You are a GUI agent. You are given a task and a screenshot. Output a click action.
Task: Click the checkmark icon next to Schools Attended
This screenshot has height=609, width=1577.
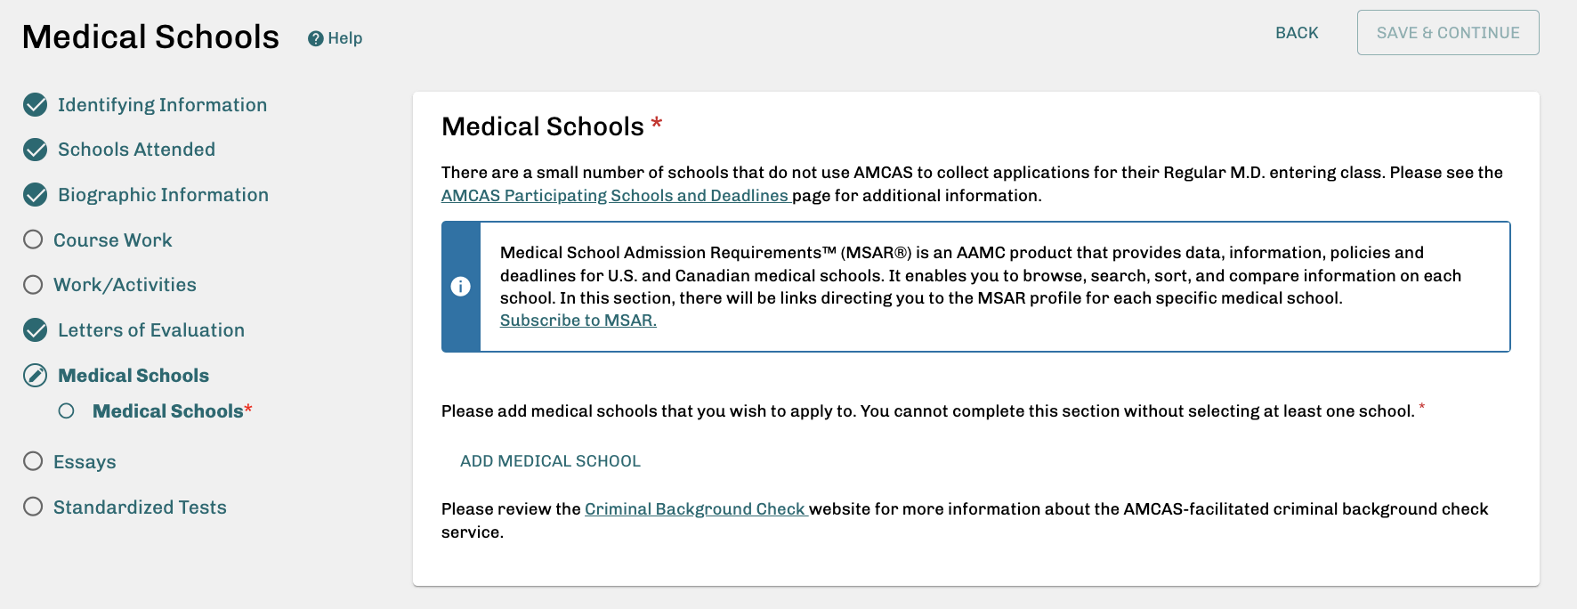coord(34,149)
